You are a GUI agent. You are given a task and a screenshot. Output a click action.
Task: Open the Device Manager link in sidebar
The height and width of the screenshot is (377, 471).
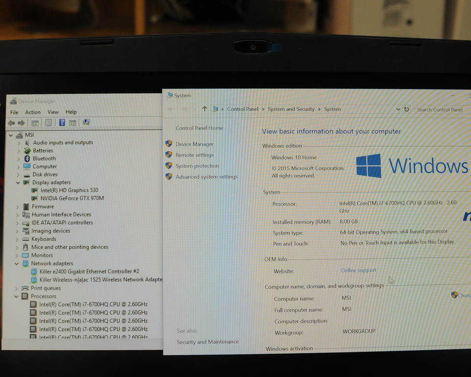[194, 144]
